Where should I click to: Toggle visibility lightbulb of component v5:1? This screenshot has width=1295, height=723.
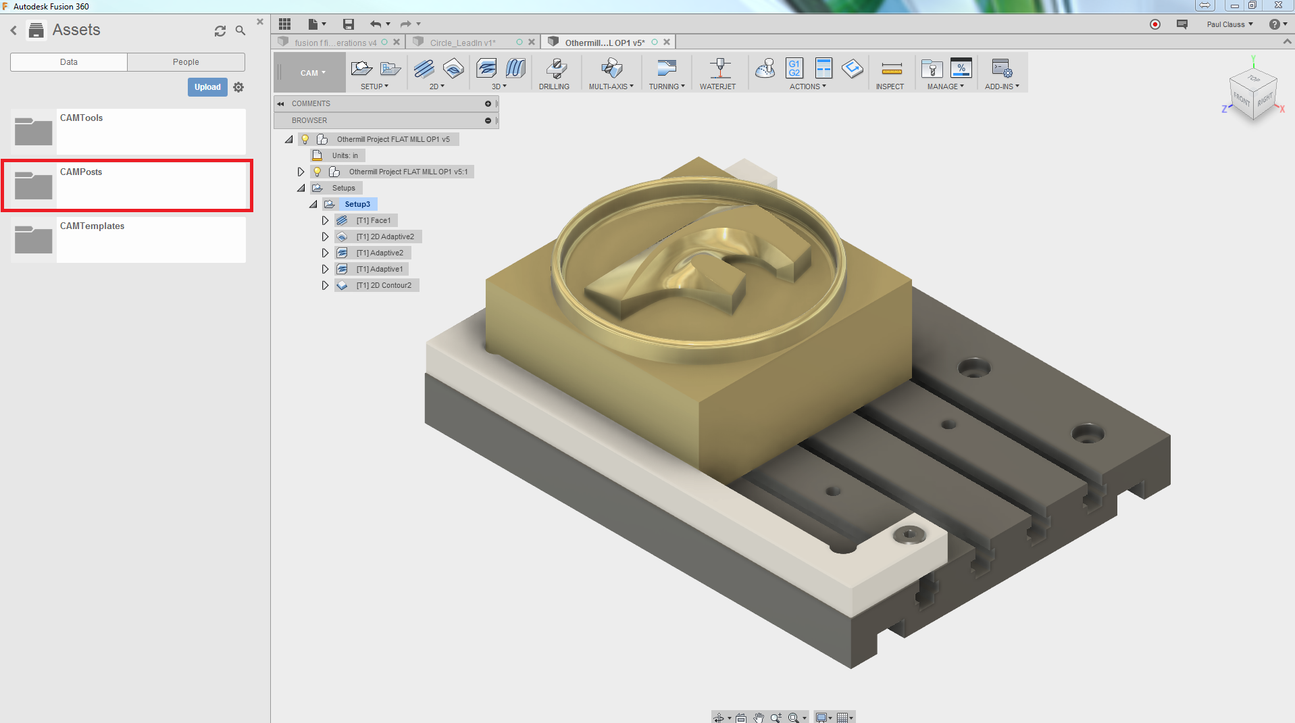[318, 172]
